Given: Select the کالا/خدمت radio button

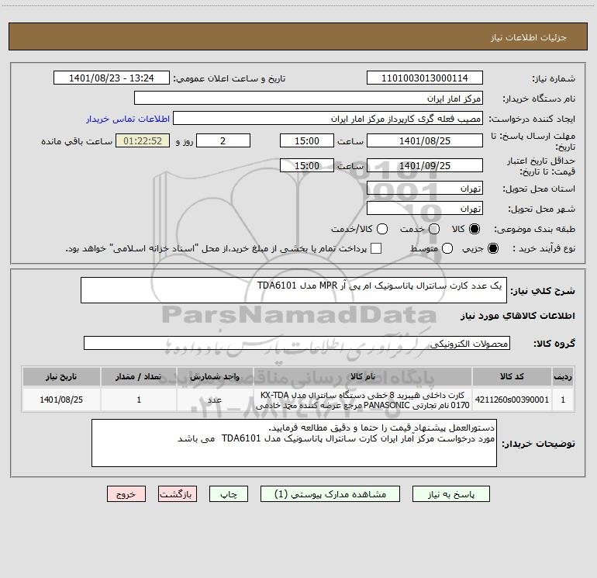Looking at the screenshot, I should 382,229.
